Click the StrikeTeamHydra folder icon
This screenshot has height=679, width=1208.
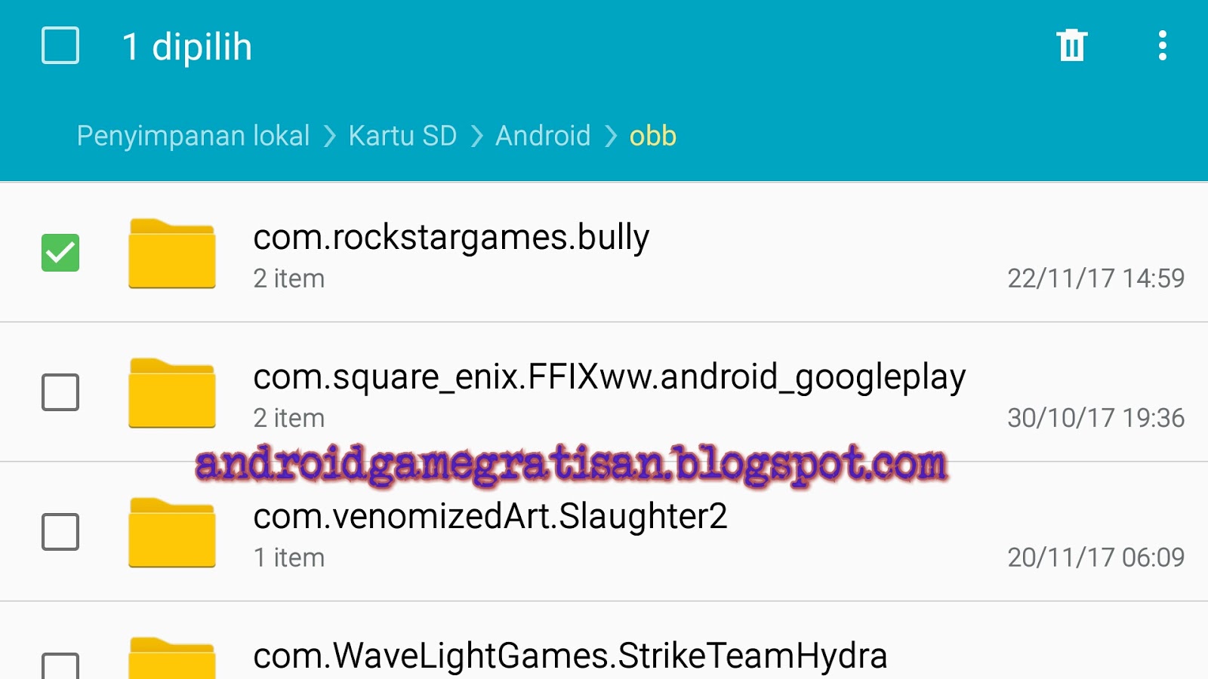pyautogui.click(x=172, y=658)
